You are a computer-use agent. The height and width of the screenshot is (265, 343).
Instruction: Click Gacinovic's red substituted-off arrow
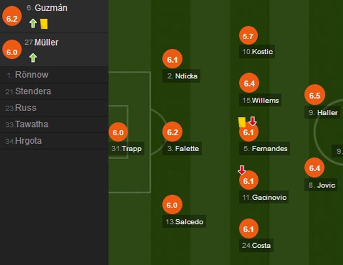click(x=242, y=170)
